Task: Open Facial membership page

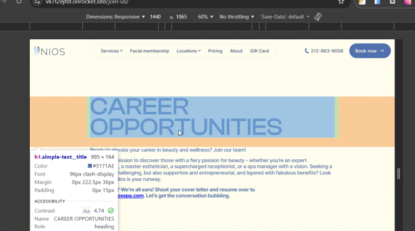Action: point(150,51)
